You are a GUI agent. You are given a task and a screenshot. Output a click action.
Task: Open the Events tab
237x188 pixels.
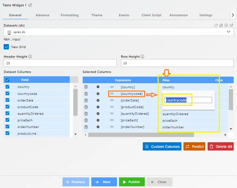[124, 15]
